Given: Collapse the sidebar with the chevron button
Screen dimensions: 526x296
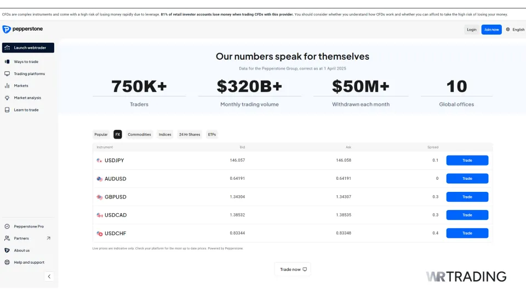Looking at the screenshot, I should 49,276.
